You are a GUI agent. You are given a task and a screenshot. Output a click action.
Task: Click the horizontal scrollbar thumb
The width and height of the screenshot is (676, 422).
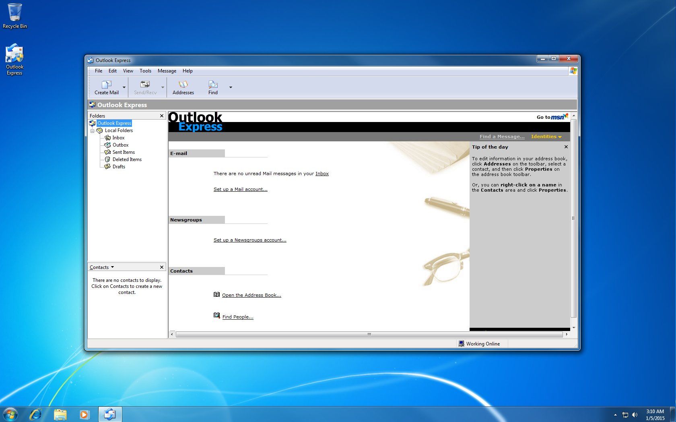point(369,334)
